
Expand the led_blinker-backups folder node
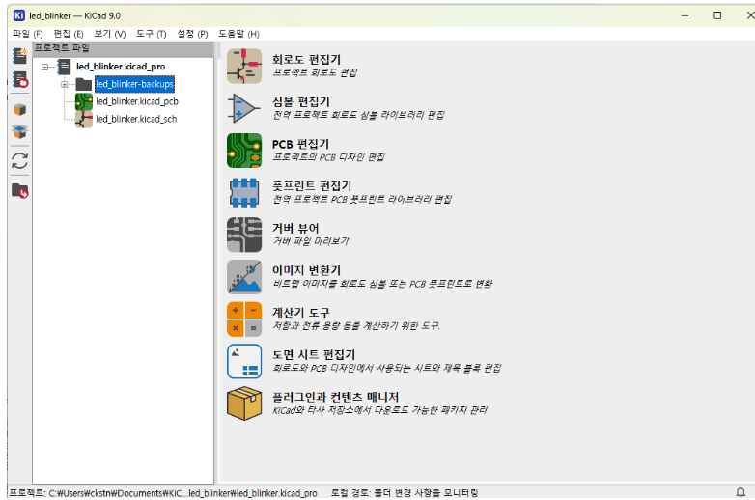pos(64,84)
